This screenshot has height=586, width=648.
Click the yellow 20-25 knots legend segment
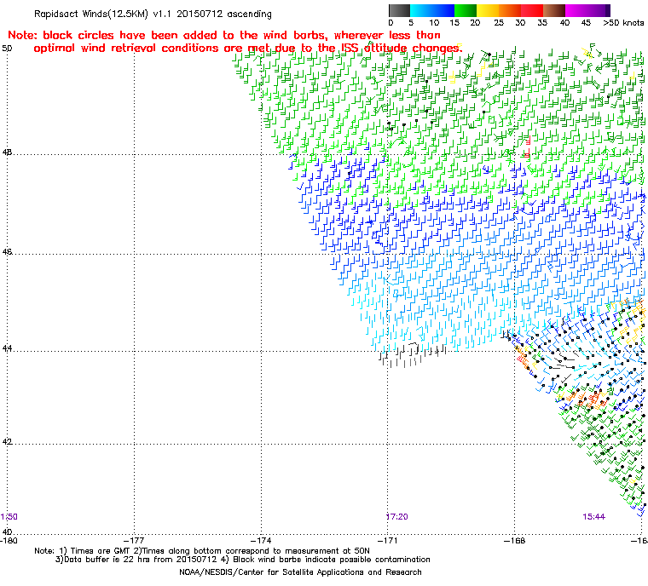[x=488, y=10]
